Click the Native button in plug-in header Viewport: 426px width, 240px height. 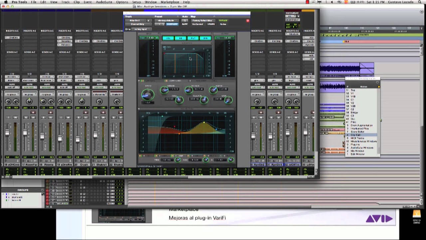(223, 24)
